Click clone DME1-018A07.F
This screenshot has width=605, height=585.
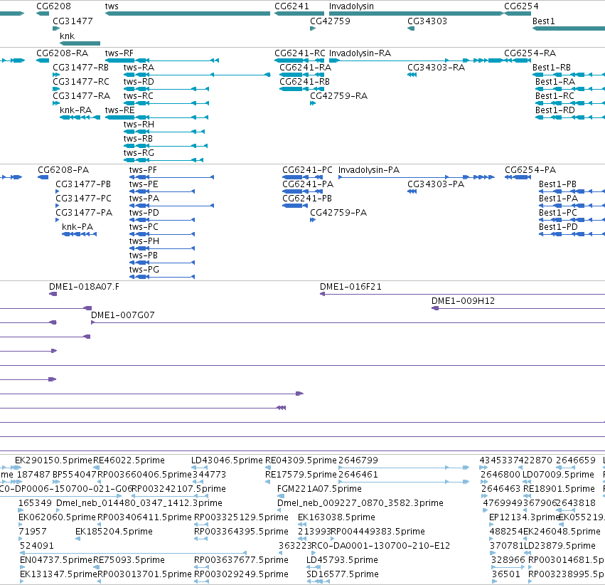click(53, 294)
